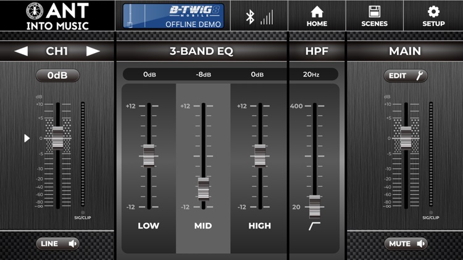Switch to previous channel with left arrow
Screen dimensions: 463x260
(x=21, y=51)
